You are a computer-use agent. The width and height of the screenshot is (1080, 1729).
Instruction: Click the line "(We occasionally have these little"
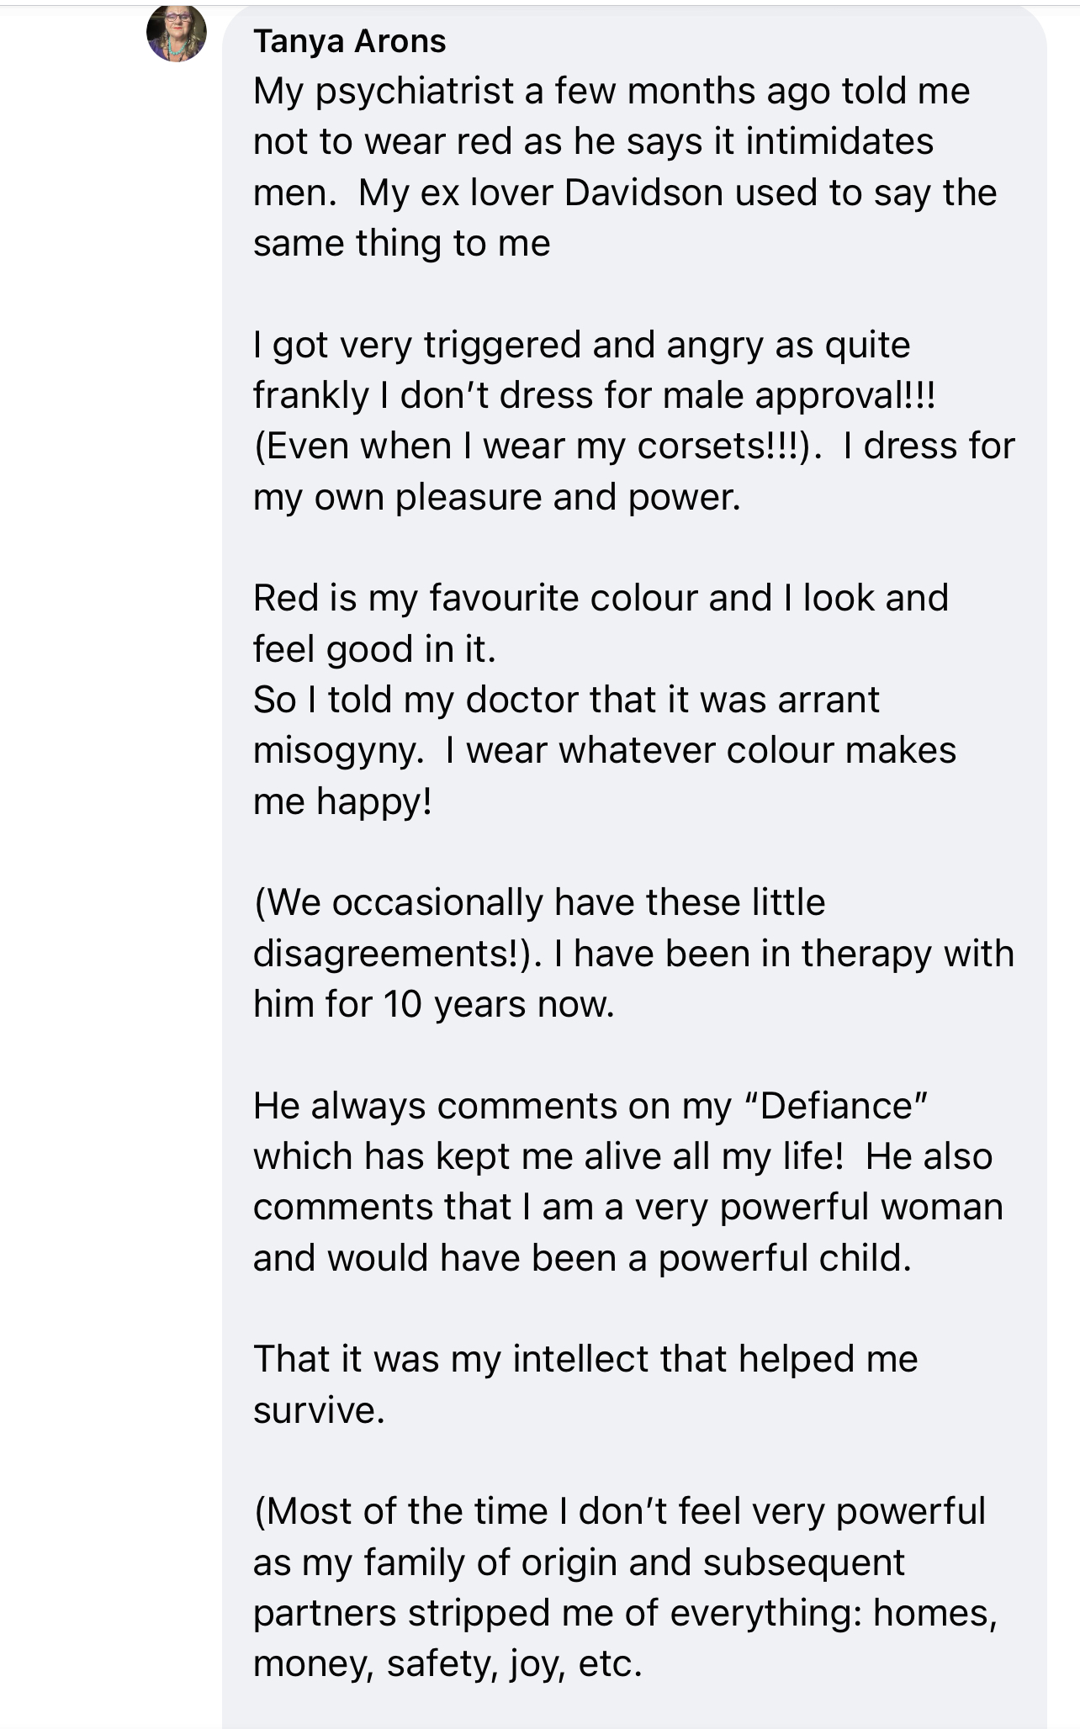[539, 903]
